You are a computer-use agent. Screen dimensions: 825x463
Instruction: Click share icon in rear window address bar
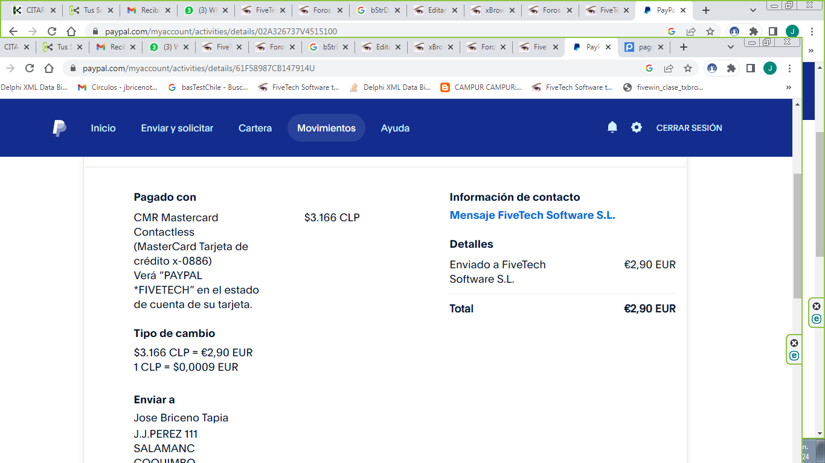point(691,31)
